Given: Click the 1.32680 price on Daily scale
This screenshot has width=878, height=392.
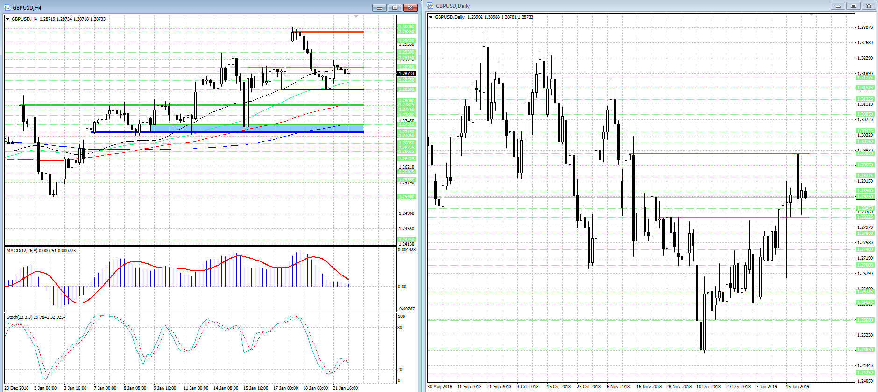Looking at the screenshot, I should (865, 43).
